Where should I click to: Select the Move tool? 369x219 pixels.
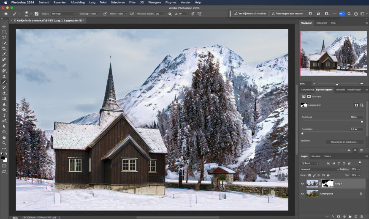point(4,26)
